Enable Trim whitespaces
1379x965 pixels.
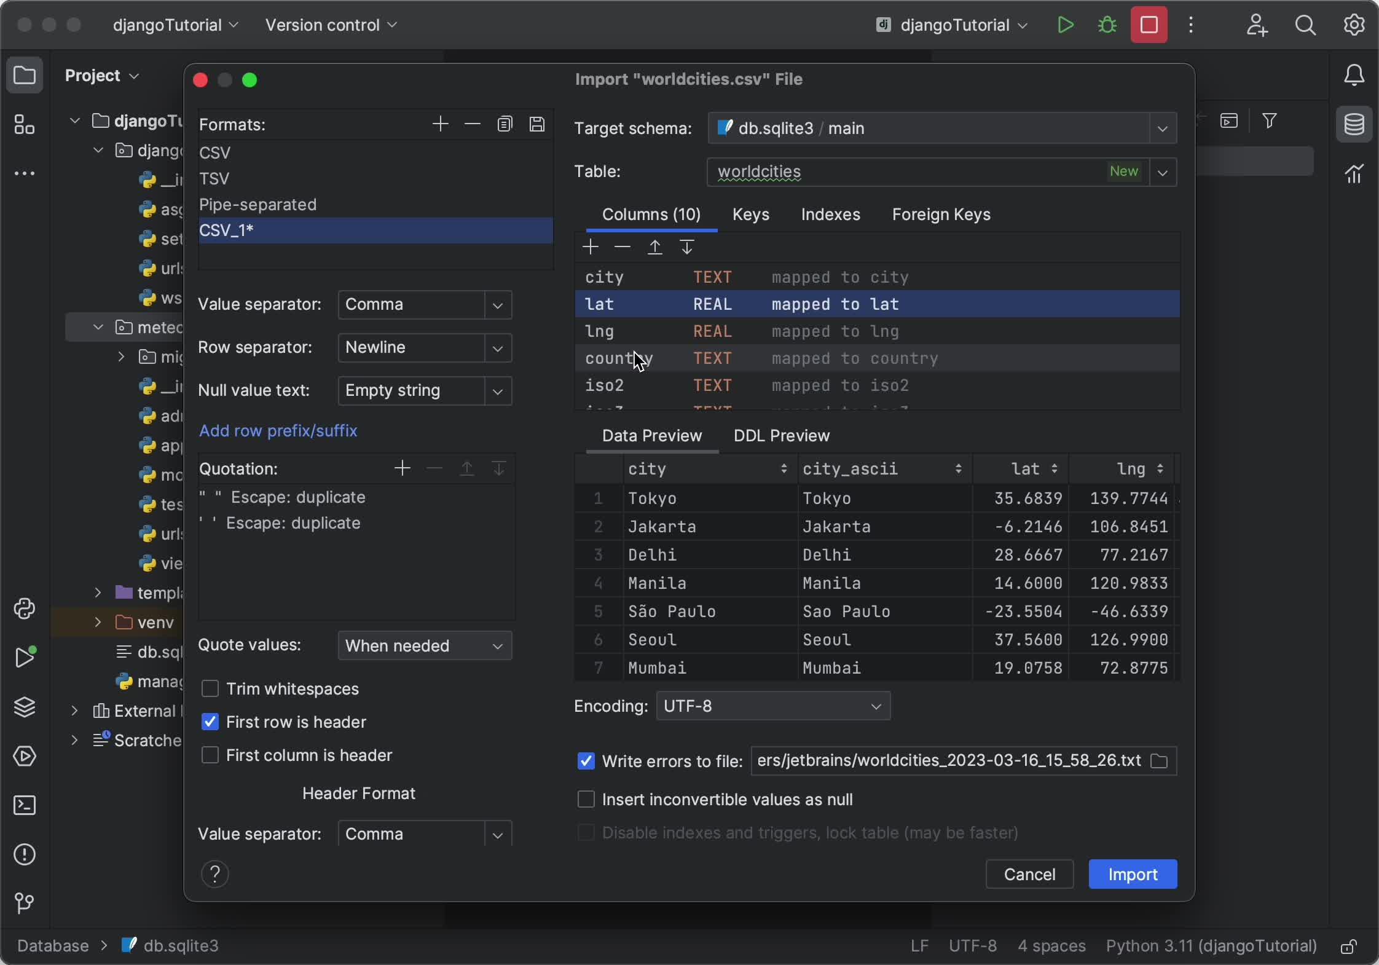pyautogui.click(x=210, y=689)
